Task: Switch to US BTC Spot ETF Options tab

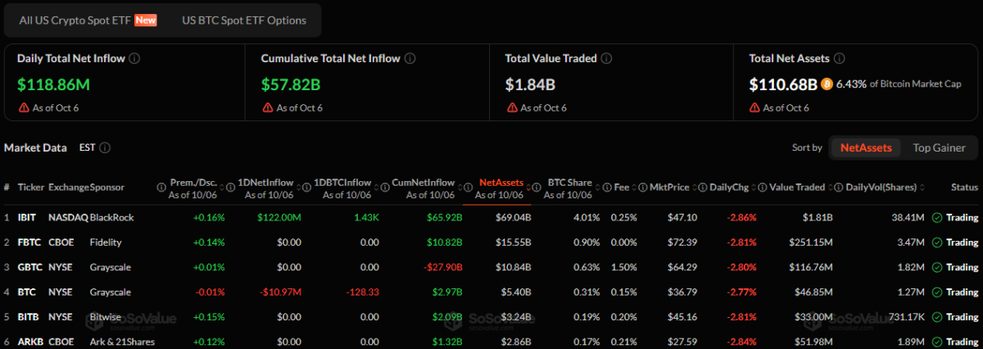Action: click(244, 20)
